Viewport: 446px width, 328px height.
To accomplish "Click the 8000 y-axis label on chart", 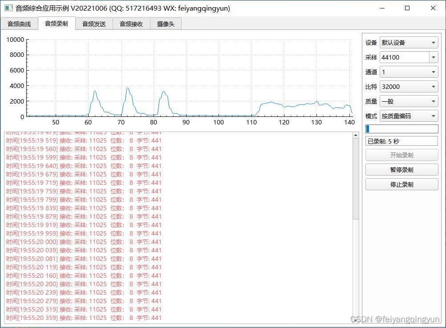I will click(x=17, y=55).
